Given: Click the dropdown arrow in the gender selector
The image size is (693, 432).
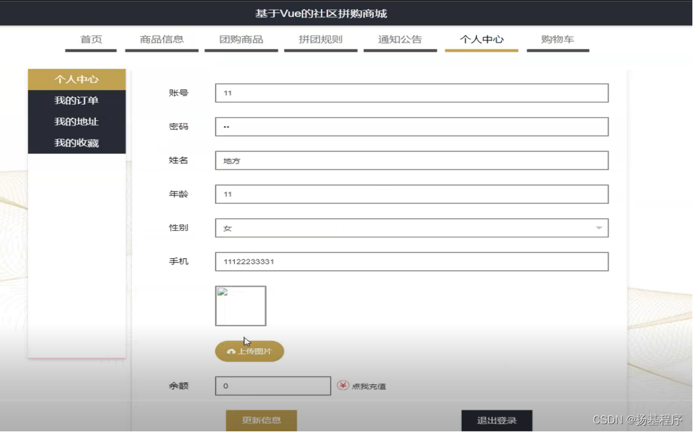Looking at the screenshot, I should (x=598, y=227).
